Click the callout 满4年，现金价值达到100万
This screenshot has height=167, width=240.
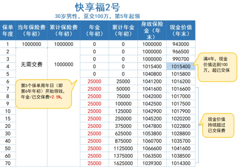click(x=217, y=67)
